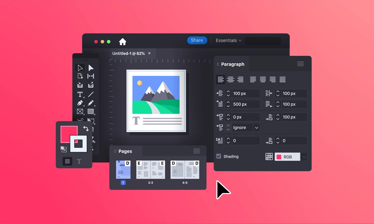
Task: Select the Direct Selection tool
Action: click(91, 68)
